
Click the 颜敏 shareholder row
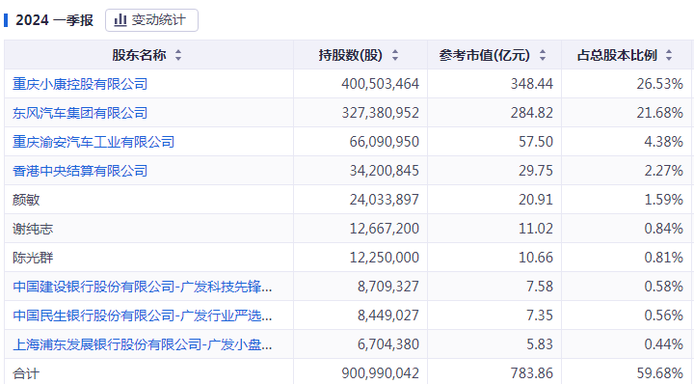pos(348,200)
